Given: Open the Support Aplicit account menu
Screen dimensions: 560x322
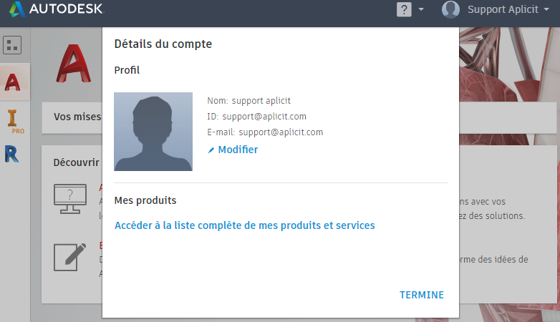Looking at the screenshot, I should [x=502, y=10].
